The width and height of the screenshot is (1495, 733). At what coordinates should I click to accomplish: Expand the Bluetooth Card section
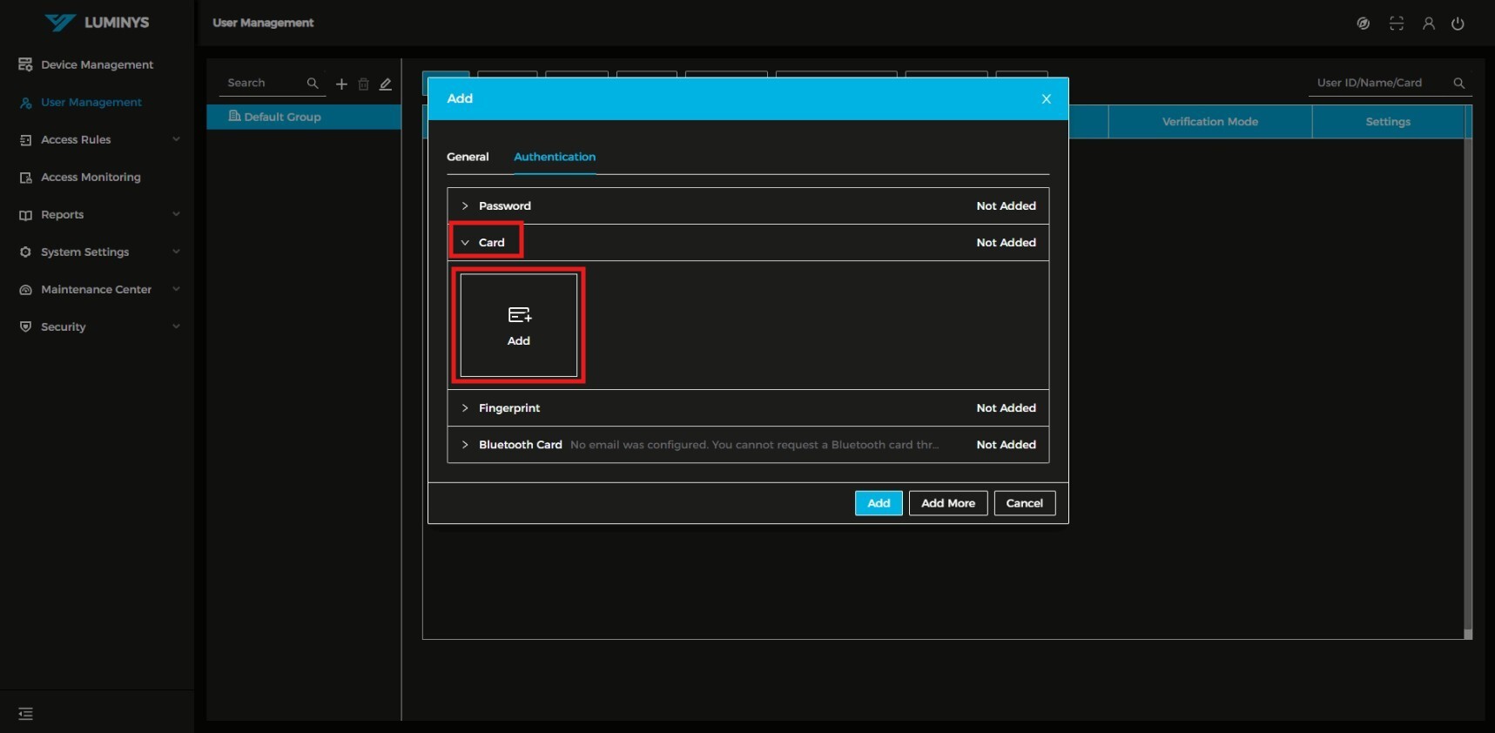[x=520, y=445]
